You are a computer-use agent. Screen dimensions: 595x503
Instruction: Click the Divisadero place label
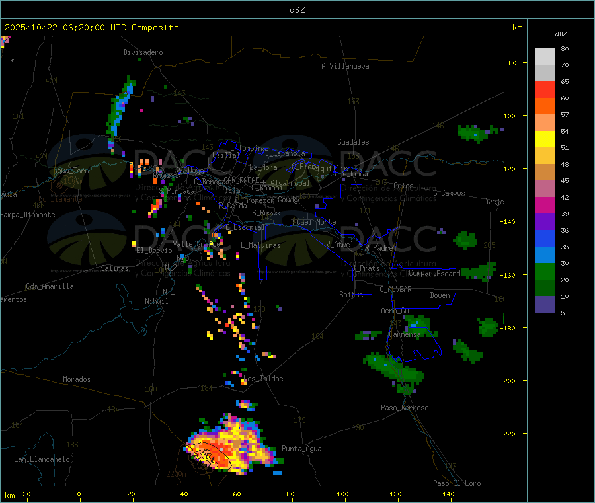143,52
